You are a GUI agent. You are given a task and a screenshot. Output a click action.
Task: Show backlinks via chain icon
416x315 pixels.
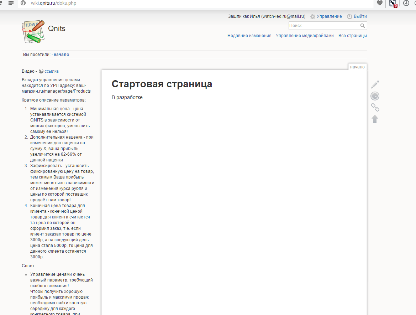pos(375,107)
